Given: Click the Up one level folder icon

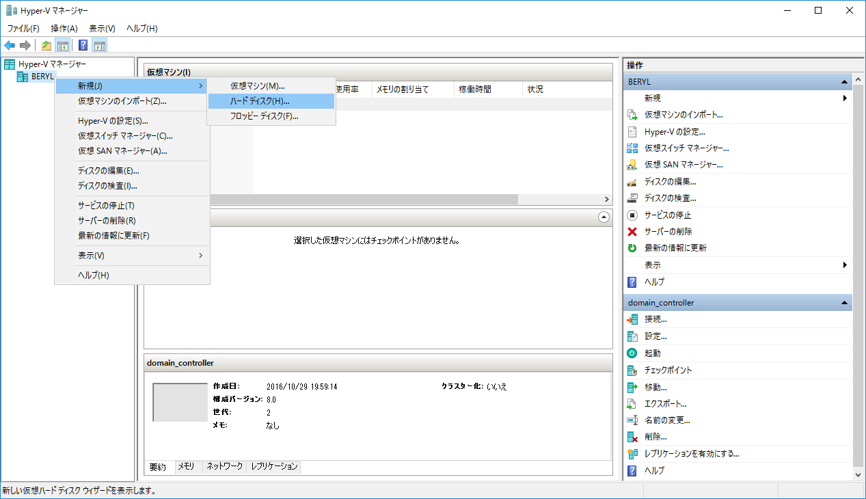Looking at the screenshot, I should pyautogui.click(x=46, y=46).
